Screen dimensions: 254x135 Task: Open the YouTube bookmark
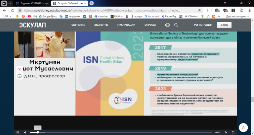(x=29, y=16)
